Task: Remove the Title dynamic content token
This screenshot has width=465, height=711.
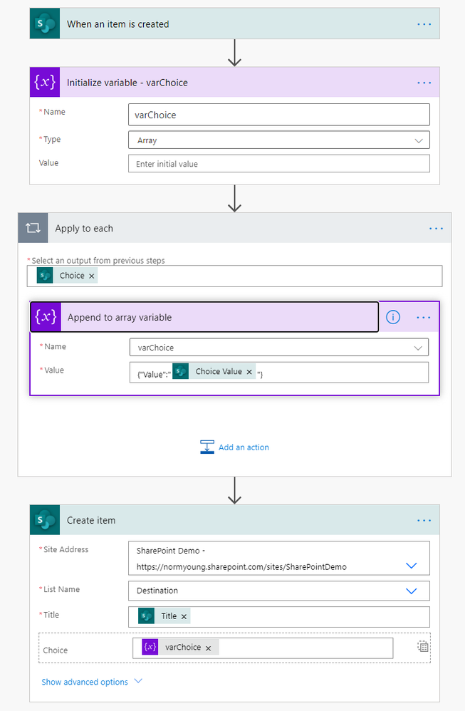Action: pyautogui.click(x=184, y=616)
